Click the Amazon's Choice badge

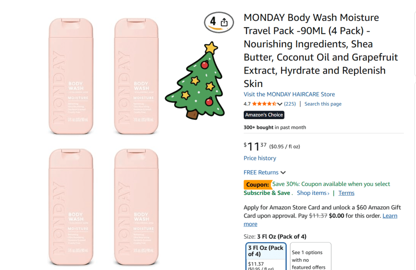pyautogui.click(x=264, y=115)
